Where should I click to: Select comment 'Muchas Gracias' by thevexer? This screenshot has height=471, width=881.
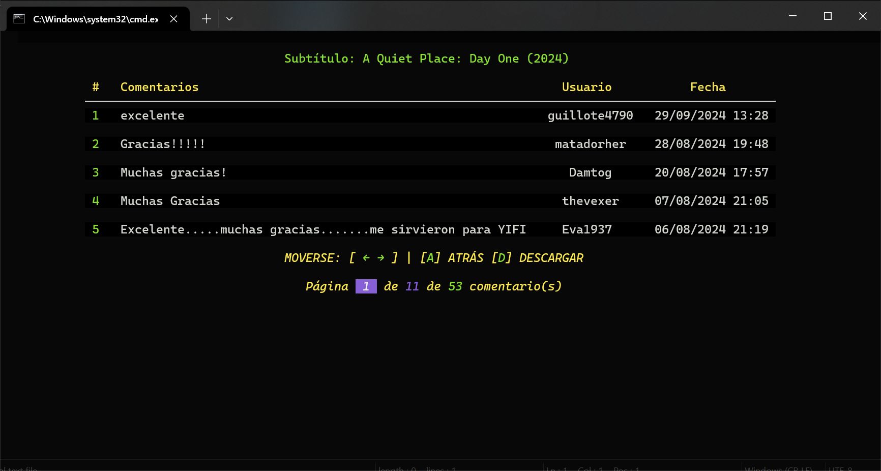[170, 201]
